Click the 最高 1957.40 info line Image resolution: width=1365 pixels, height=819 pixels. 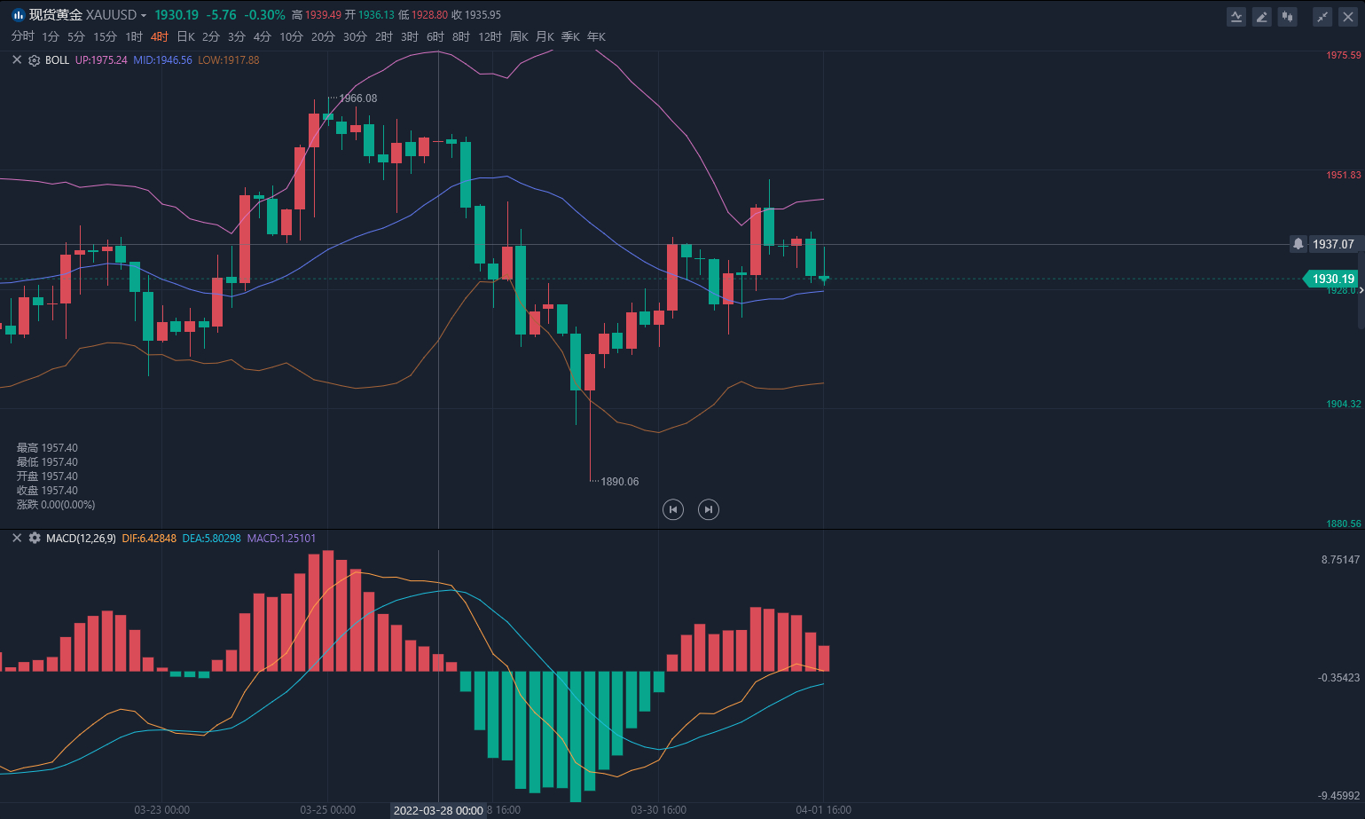47,448
